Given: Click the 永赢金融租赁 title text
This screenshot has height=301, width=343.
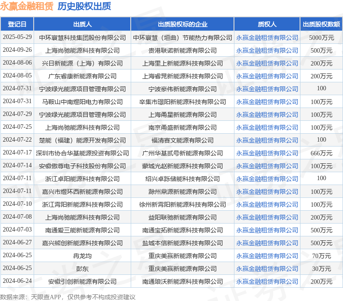Looking at the screenshot, I should pyautogui.click(x=27, y=6).
